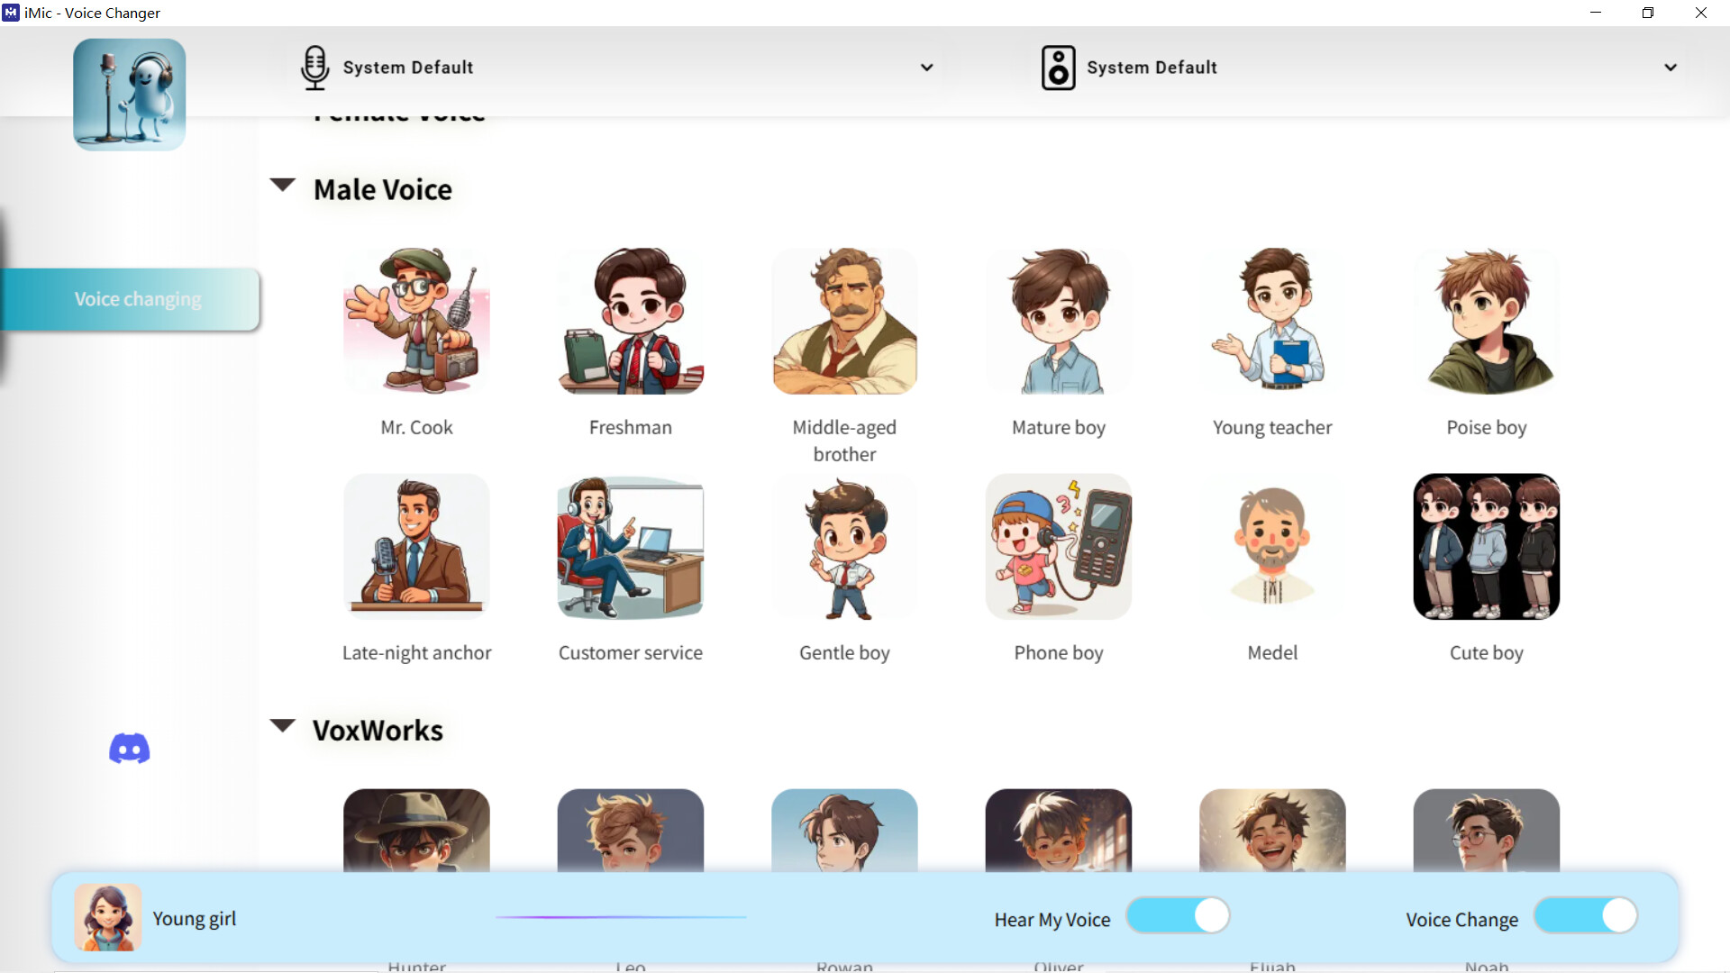Image resolution: width=1730 pixels, height=973 pixels.
Task: Click the microphone input icon
Action: (x=314, y=68)
